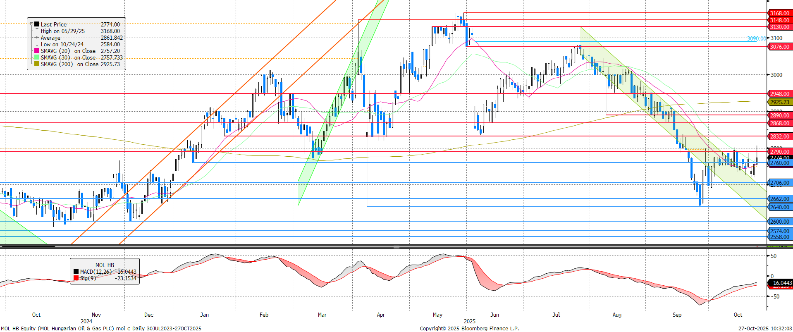Click the green SMAVG (30) swatch

click(37, 57)
